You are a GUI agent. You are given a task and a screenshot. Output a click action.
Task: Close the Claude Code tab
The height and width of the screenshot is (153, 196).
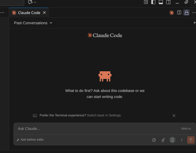(x=44, y=13)
